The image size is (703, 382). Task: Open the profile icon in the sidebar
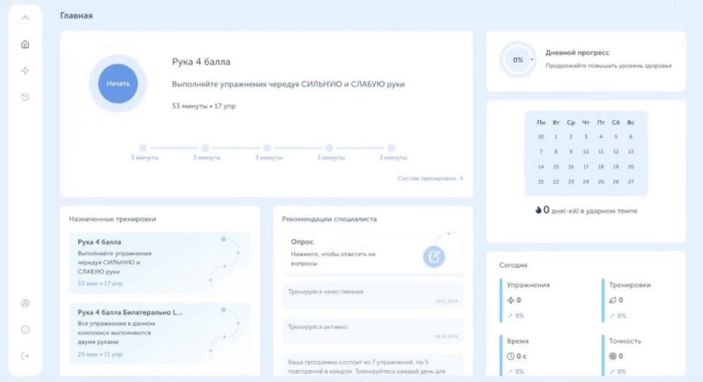tap(24, 303)
